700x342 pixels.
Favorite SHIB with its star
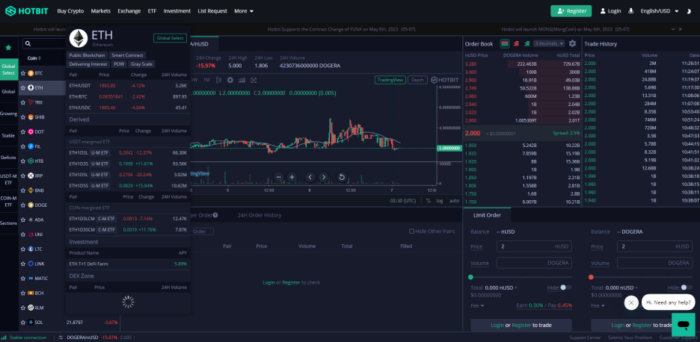click(x=22, y=117)
